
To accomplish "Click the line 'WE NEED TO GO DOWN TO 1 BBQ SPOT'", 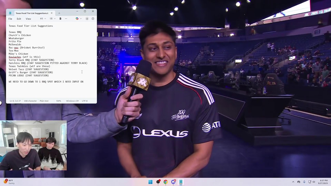I will pos(46,82).
